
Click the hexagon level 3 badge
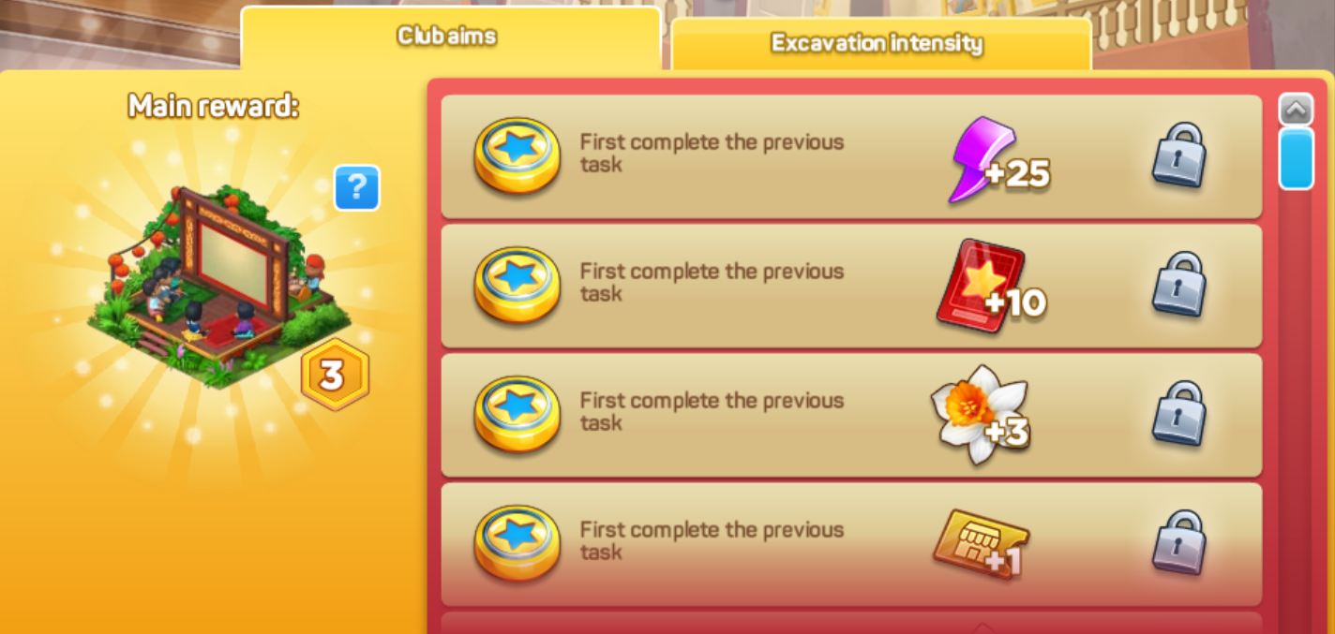(x=334, y=376)
